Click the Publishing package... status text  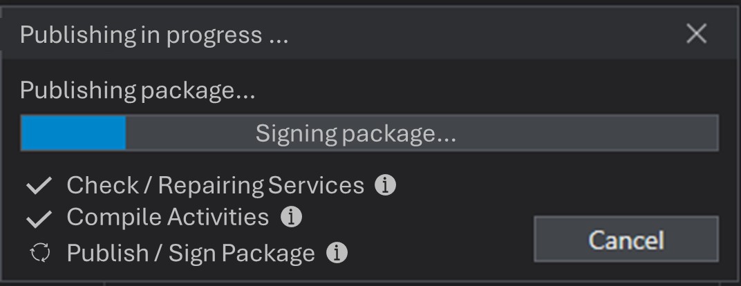[x=138, y=90]
